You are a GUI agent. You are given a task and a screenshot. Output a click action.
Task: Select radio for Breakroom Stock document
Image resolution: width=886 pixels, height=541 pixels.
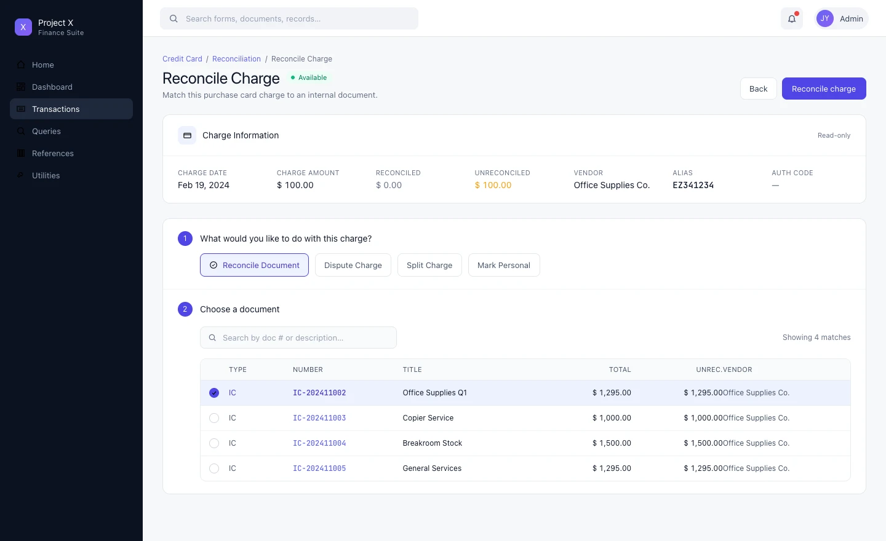click(214, 443)
